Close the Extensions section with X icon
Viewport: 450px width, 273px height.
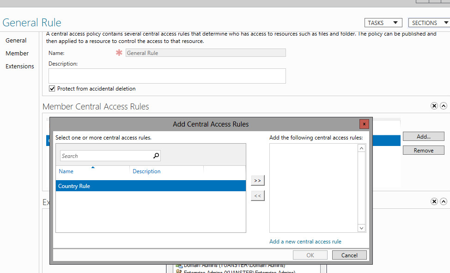click(434, 201)
